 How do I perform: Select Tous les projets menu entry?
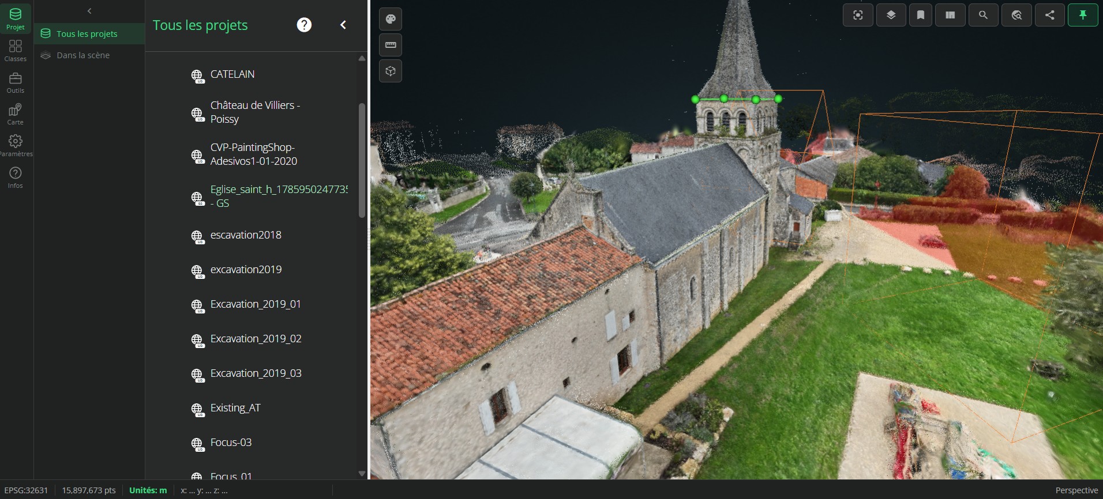click(x=89, y=33)
